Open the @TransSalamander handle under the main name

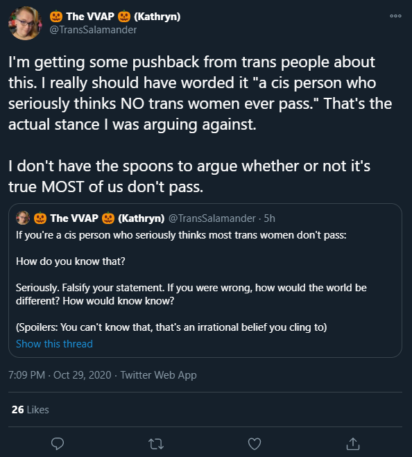(x=93, y=30)
